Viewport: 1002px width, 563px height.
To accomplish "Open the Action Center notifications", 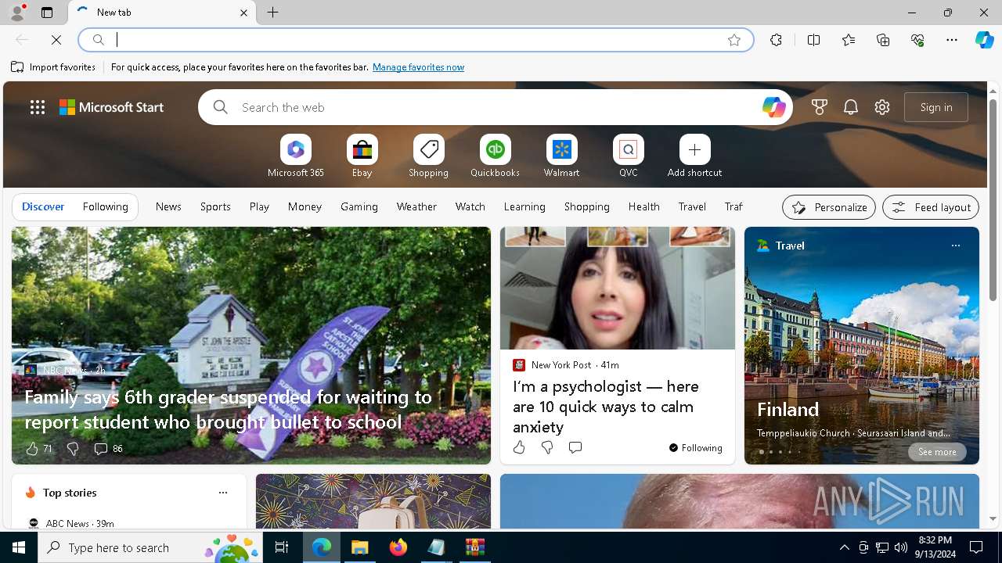I will [976, 547].
